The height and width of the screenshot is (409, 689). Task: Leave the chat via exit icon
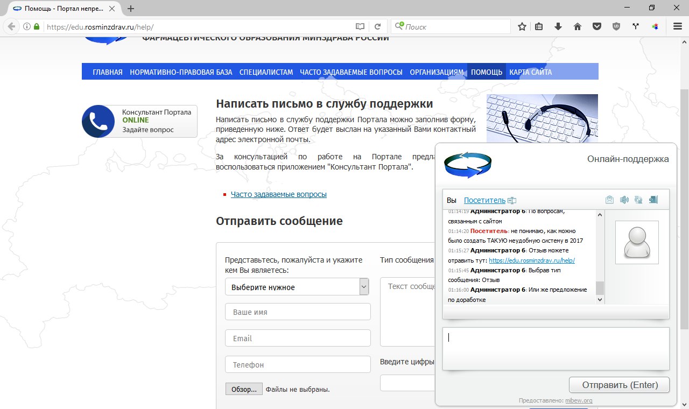pyautogui.click(x=653, y=200)
